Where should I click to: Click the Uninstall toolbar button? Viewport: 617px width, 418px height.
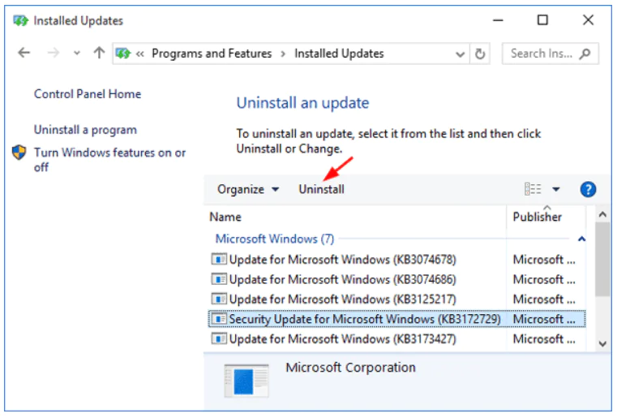point(321,189)
